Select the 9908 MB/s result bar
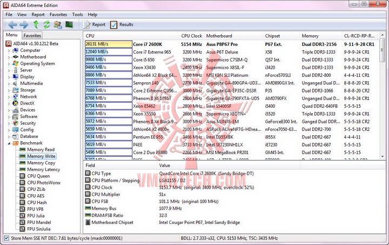This screenshot has height=245, width=389. click(109, 59)
